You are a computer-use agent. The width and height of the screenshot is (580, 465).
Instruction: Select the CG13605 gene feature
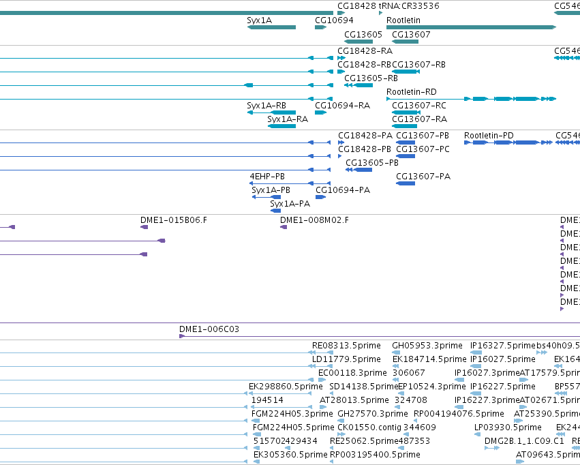[x=358, y=42]
